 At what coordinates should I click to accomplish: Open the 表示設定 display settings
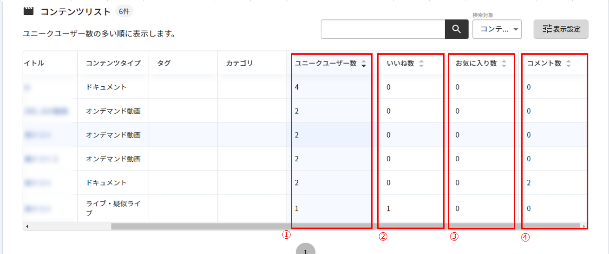pyautogui.click(x=561, y=29)
